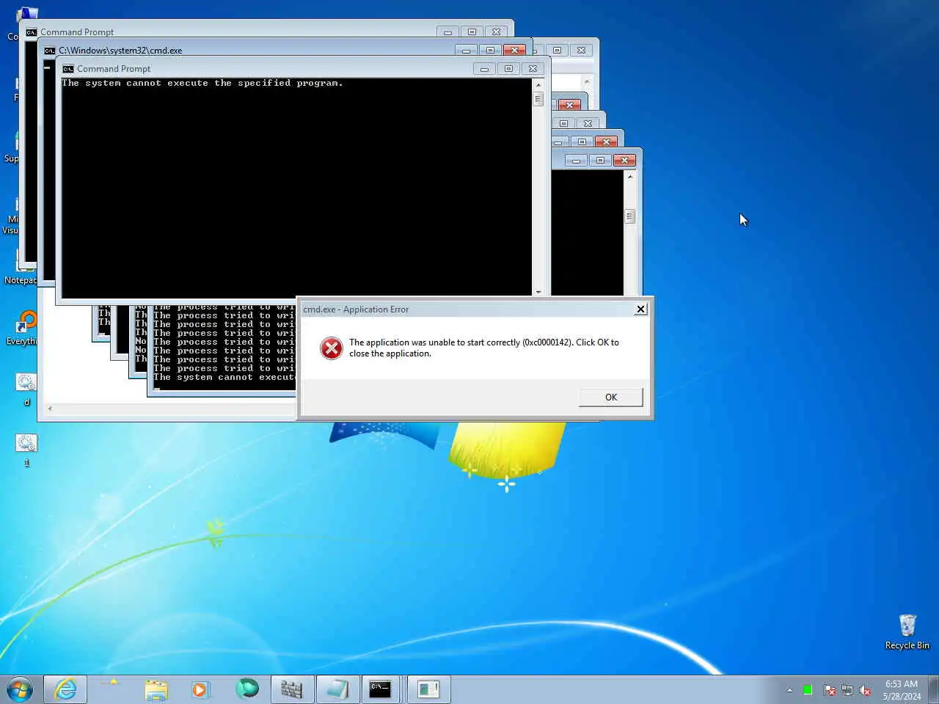Click the muted volume tray icon

tap(866, 690)
